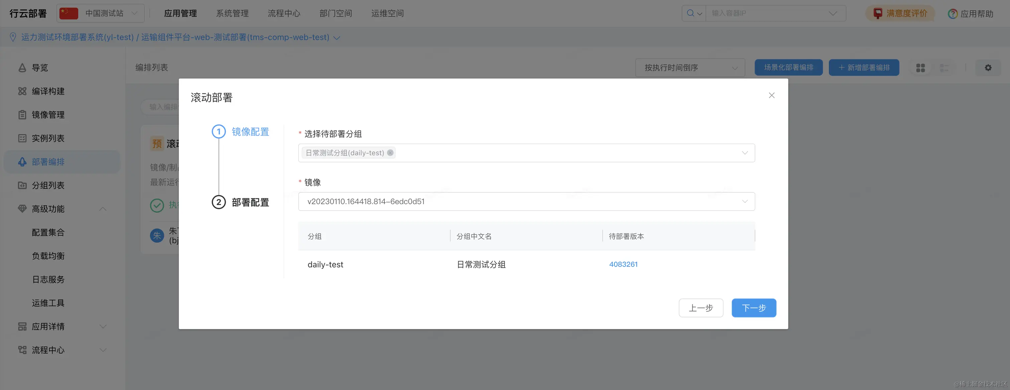Switch to list view layout
Viewport: 1010px width, 390px height.
[x=944, y=68]
